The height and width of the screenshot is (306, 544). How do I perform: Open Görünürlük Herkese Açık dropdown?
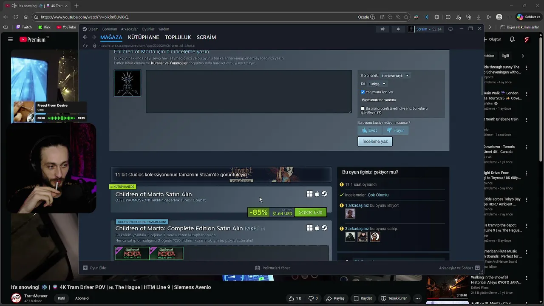[395, 76]
